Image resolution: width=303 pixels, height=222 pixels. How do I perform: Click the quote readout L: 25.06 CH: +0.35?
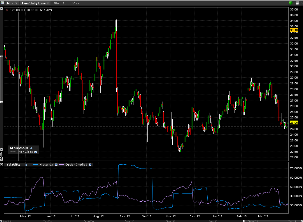point(30,10)
